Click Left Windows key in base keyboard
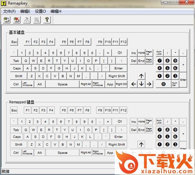Image resolution: width=195 pixels, height=175 pixels. pos(28,84)
